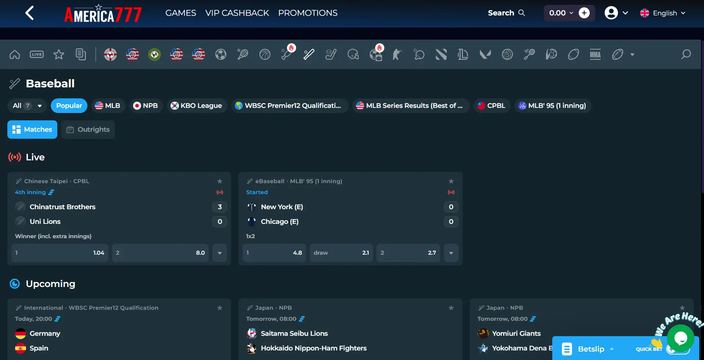Open the English language dropdown
704x360 pixels.
click(x=663, y=13)
